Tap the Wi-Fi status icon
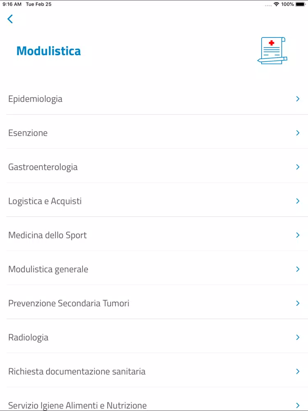 coord(276,4)
